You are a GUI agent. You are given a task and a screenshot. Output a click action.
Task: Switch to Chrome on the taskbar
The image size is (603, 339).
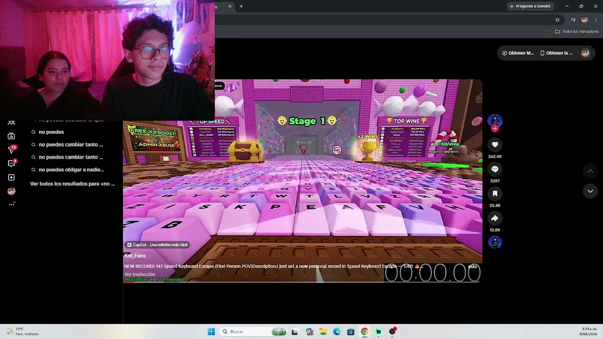pyautogui.click(x=364, y=331)
